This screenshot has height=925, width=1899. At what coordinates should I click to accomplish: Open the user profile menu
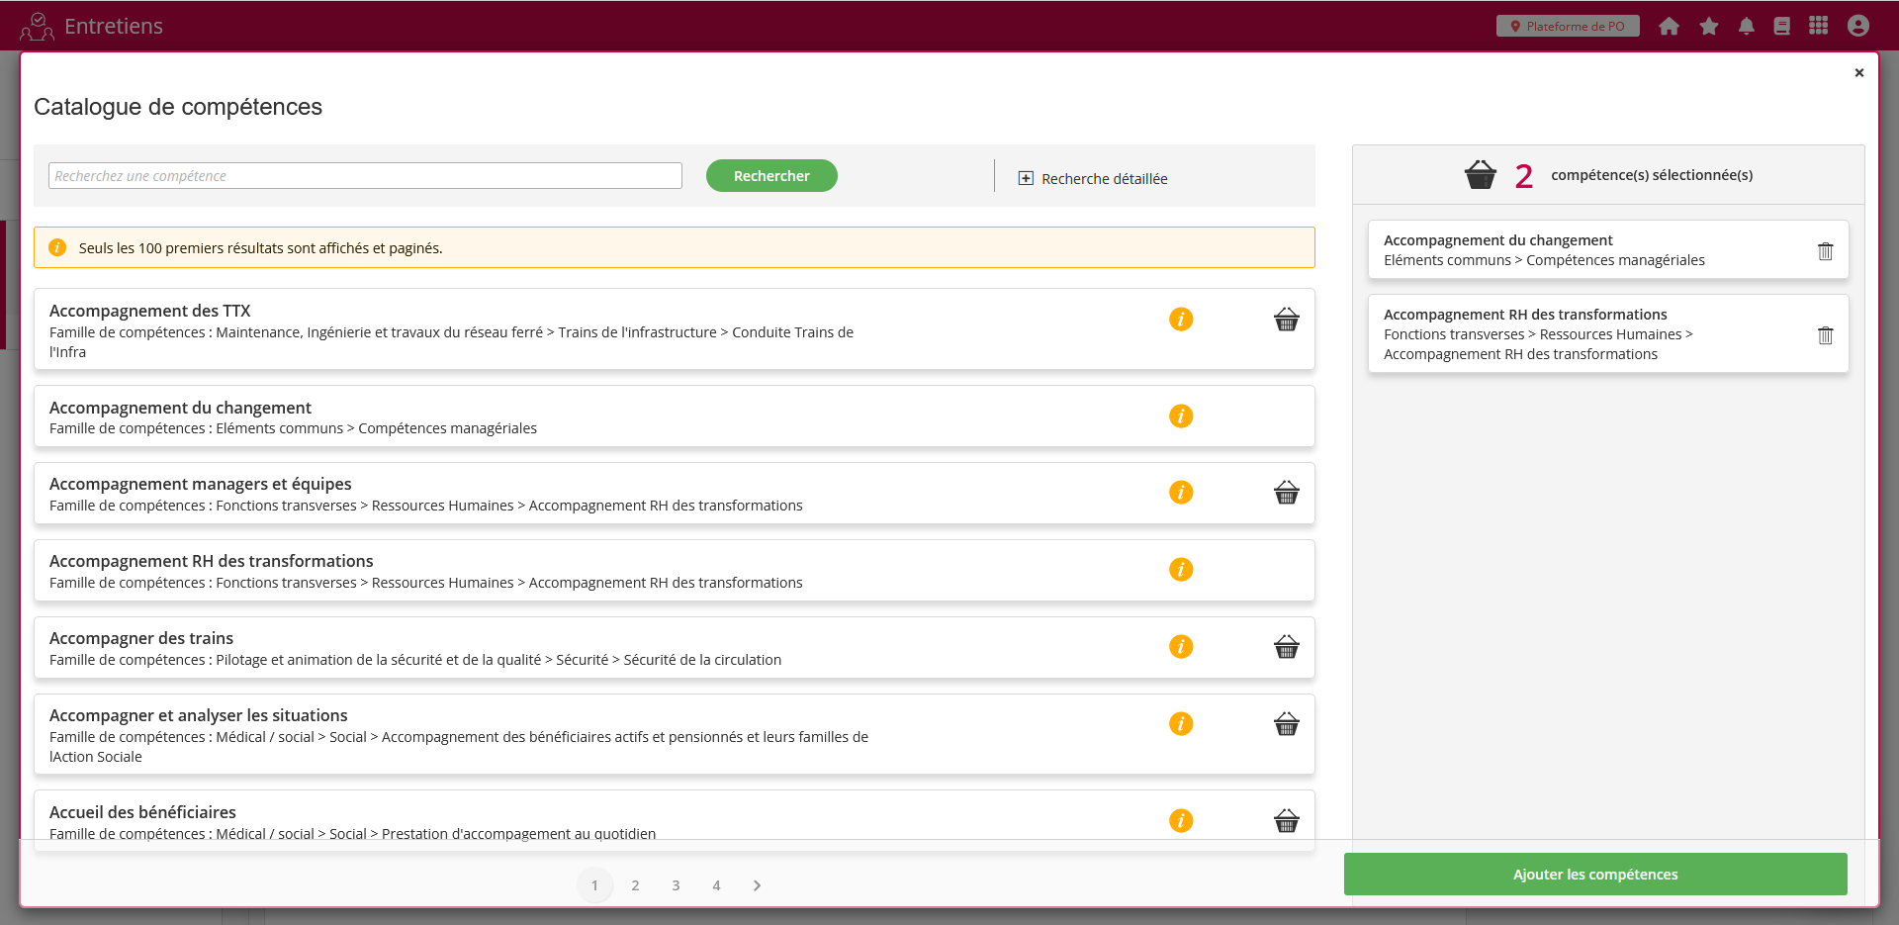[x=1857, y=26]
